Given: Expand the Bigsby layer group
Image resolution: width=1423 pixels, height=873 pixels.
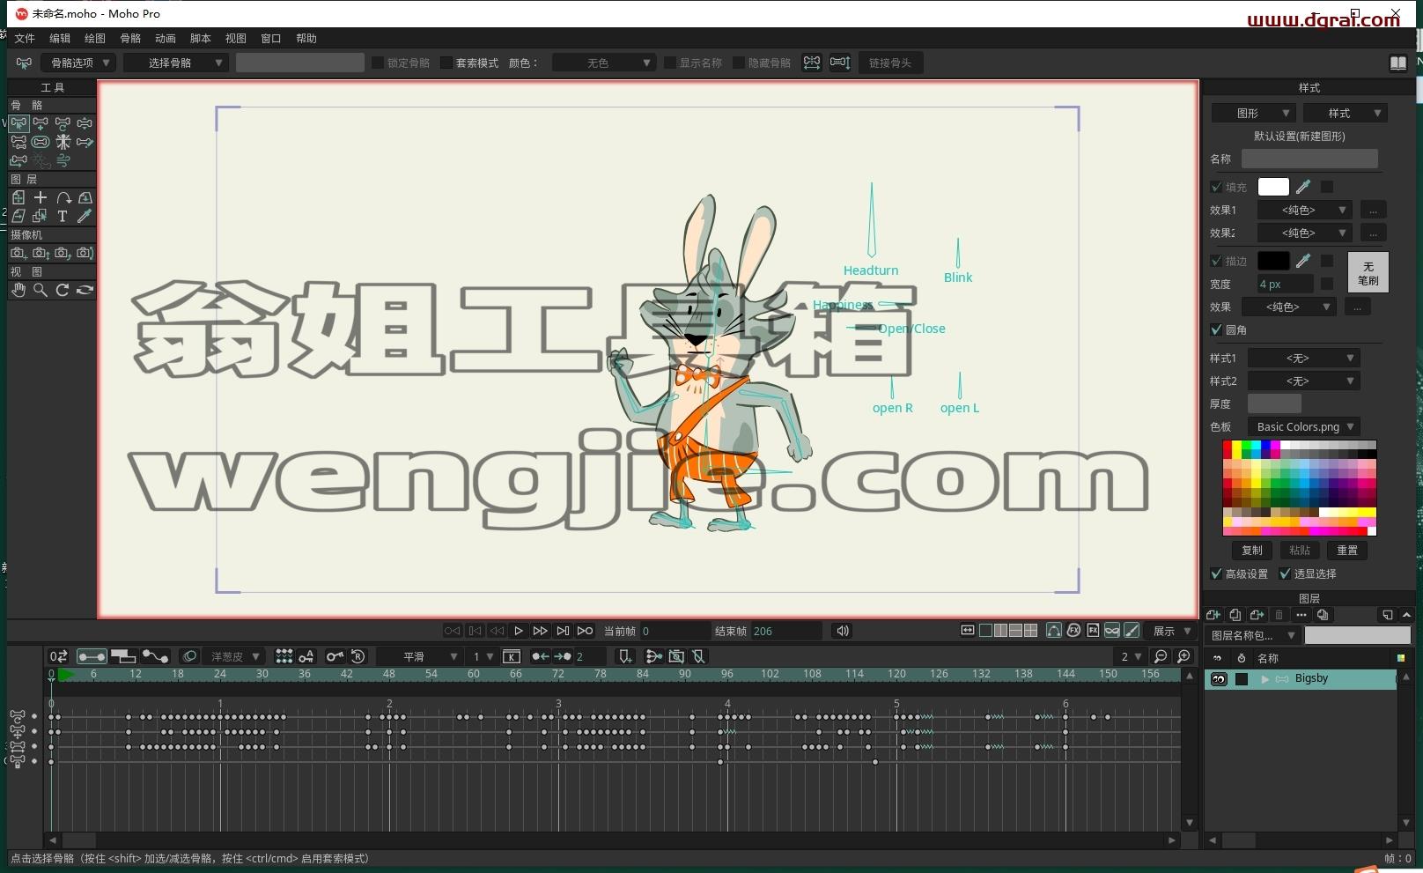Looking at the screenshot, I should (x=1265, y=679).
